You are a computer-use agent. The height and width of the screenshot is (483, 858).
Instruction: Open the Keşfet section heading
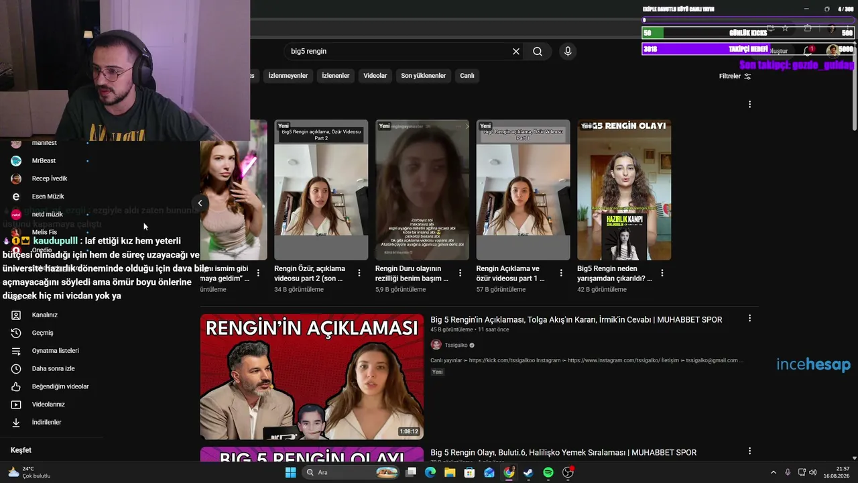21,450
